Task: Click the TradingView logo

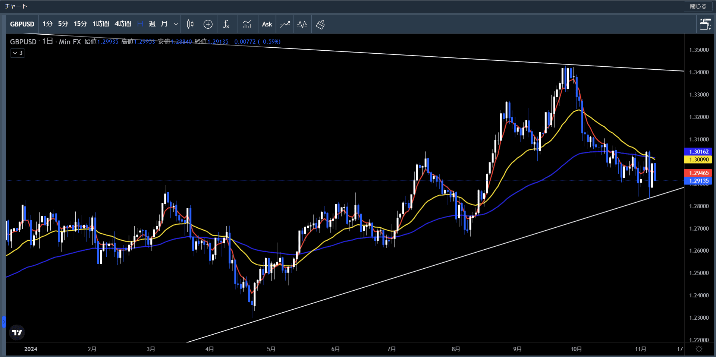Action: click(17, 332)
